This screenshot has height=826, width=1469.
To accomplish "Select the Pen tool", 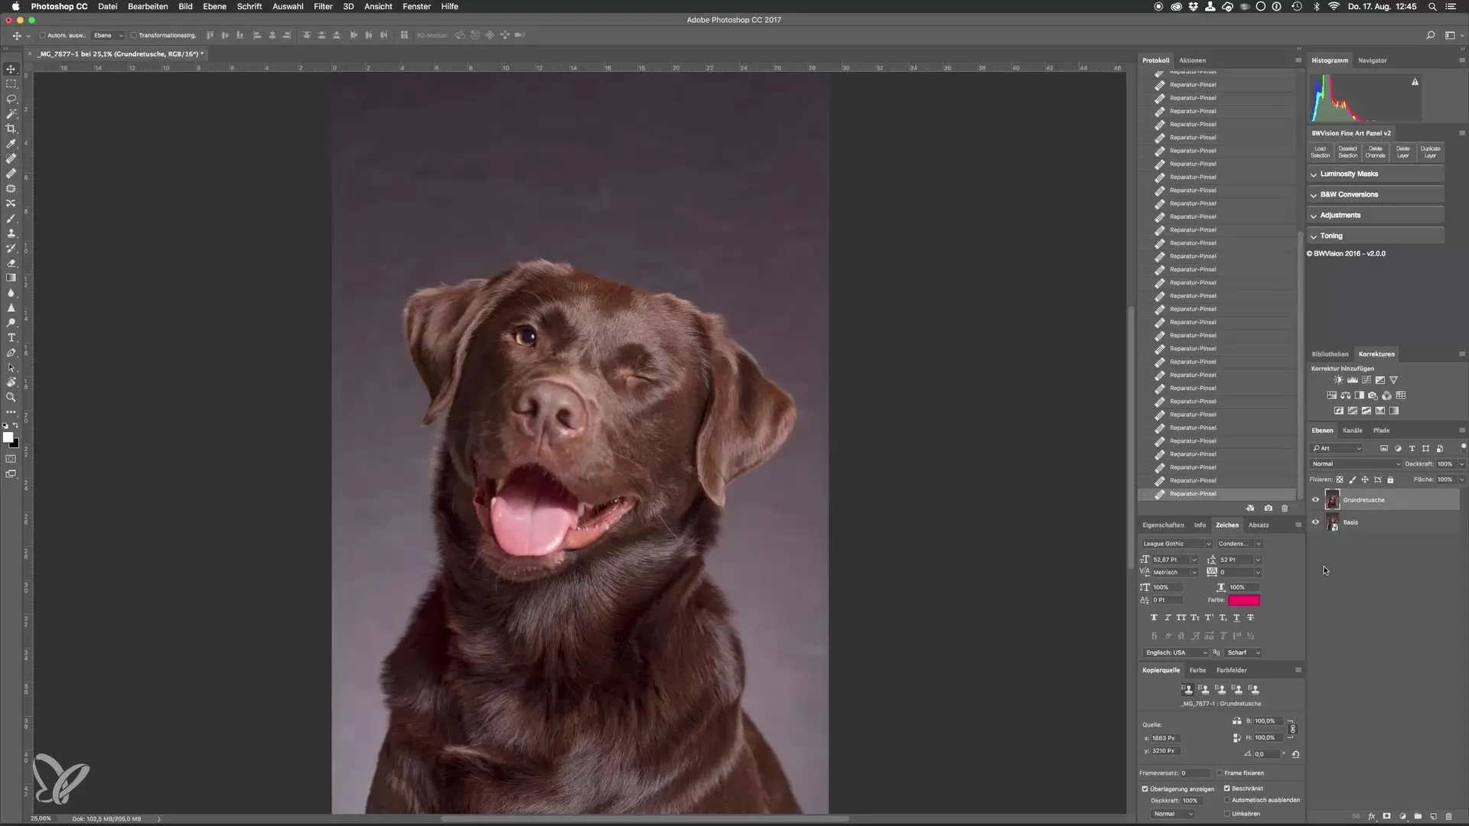I will (11, 353).
